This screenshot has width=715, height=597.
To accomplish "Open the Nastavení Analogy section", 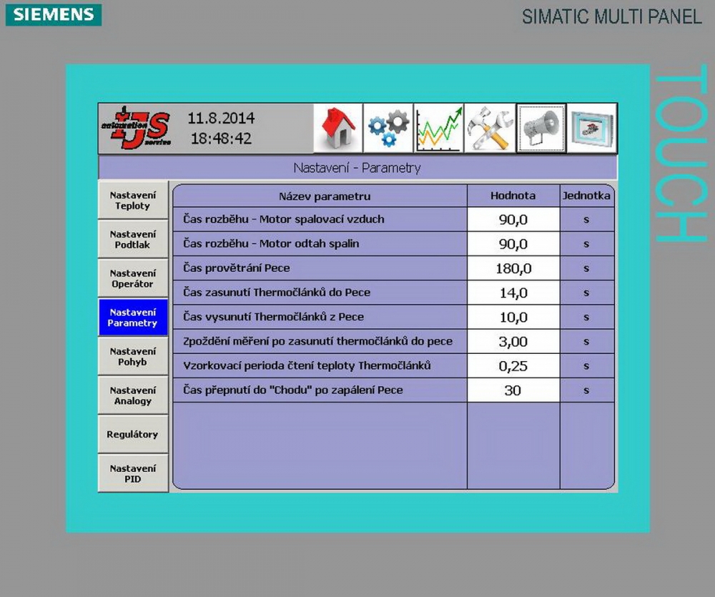I will (x=133, y=395).
